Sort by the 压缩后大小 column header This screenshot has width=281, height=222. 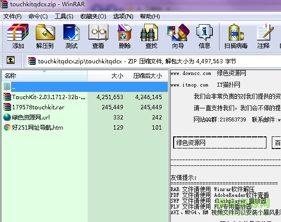[146, 75]
